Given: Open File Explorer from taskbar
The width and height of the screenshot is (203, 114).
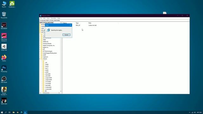Looking at the screenshot, I should point(13,112).
